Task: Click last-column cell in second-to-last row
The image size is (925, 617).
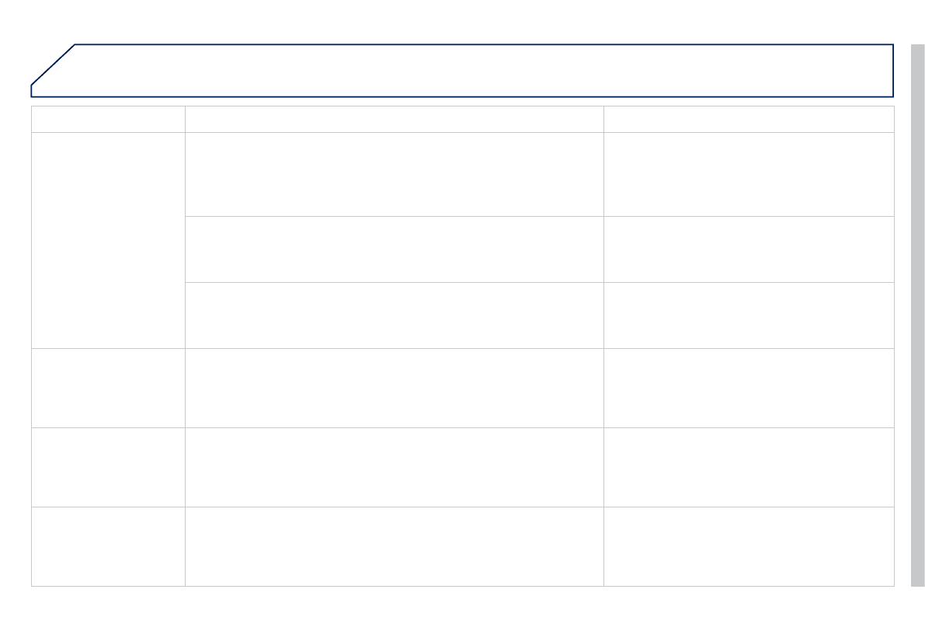Action: [749, 467]
